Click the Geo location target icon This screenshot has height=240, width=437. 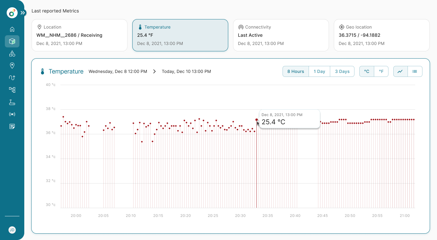tap(342, 27)
